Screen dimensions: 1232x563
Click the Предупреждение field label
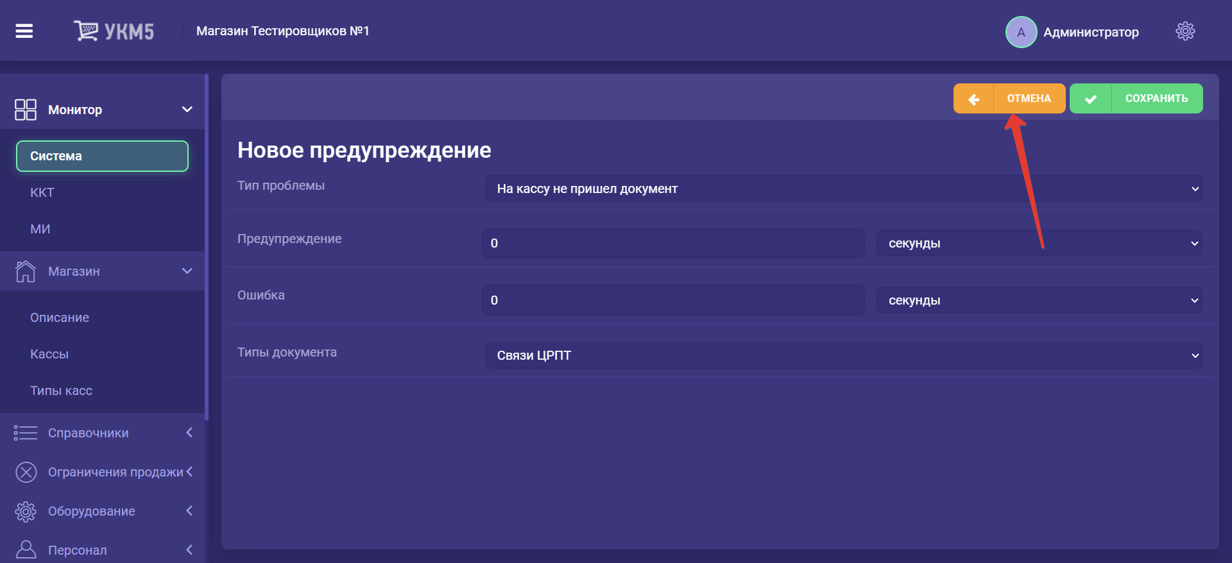(289, 239)
